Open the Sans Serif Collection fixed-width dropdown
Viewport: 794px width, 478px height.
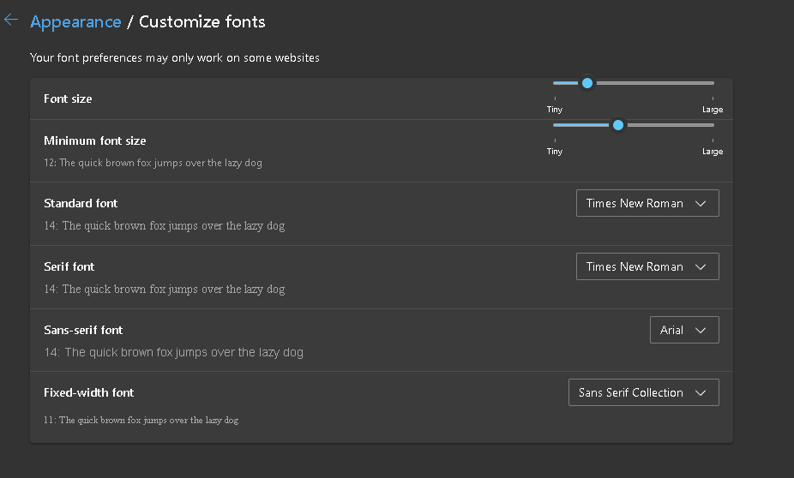click(x=643, y=392)
